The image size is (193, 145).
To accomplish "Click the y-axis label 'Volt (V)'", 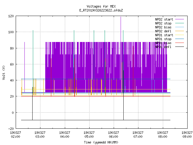I will 4,72.
